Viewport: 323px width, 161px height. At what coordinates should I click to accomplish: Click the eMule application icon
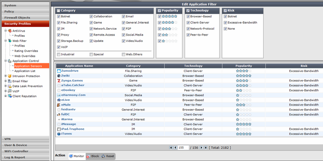59,105
